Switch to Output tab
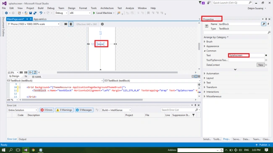This screenshot has width=273, height=153. tap(22, 139)
